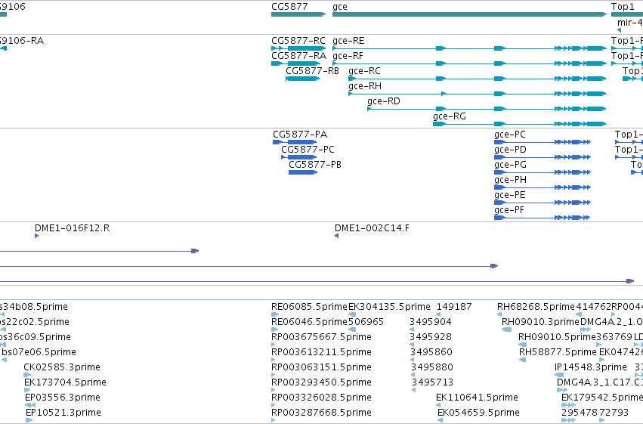Select the IP14548.3prime EST label

click(591, 367)
